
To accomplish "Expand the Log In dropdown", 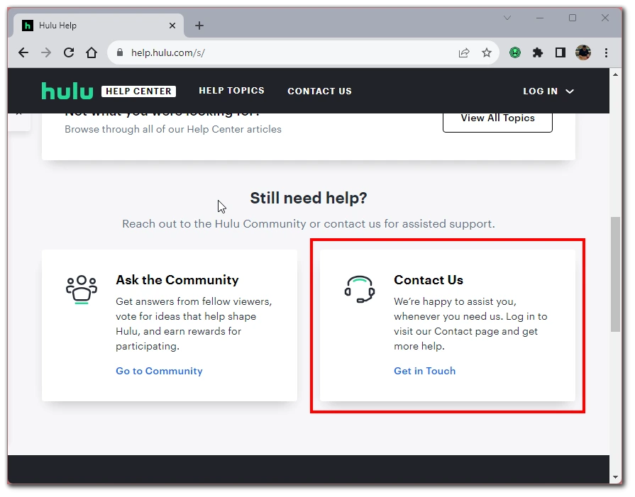I will 548,91.
